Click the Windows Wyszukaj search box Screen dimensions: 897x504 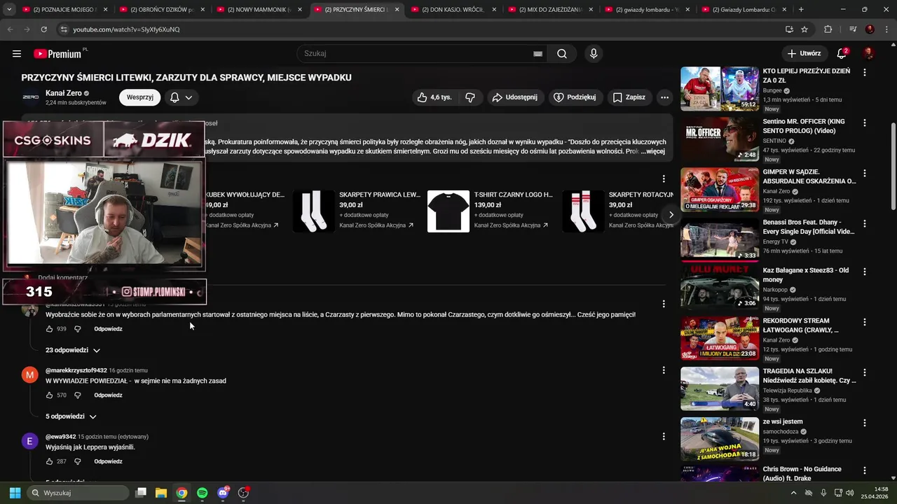click(77, 493)
